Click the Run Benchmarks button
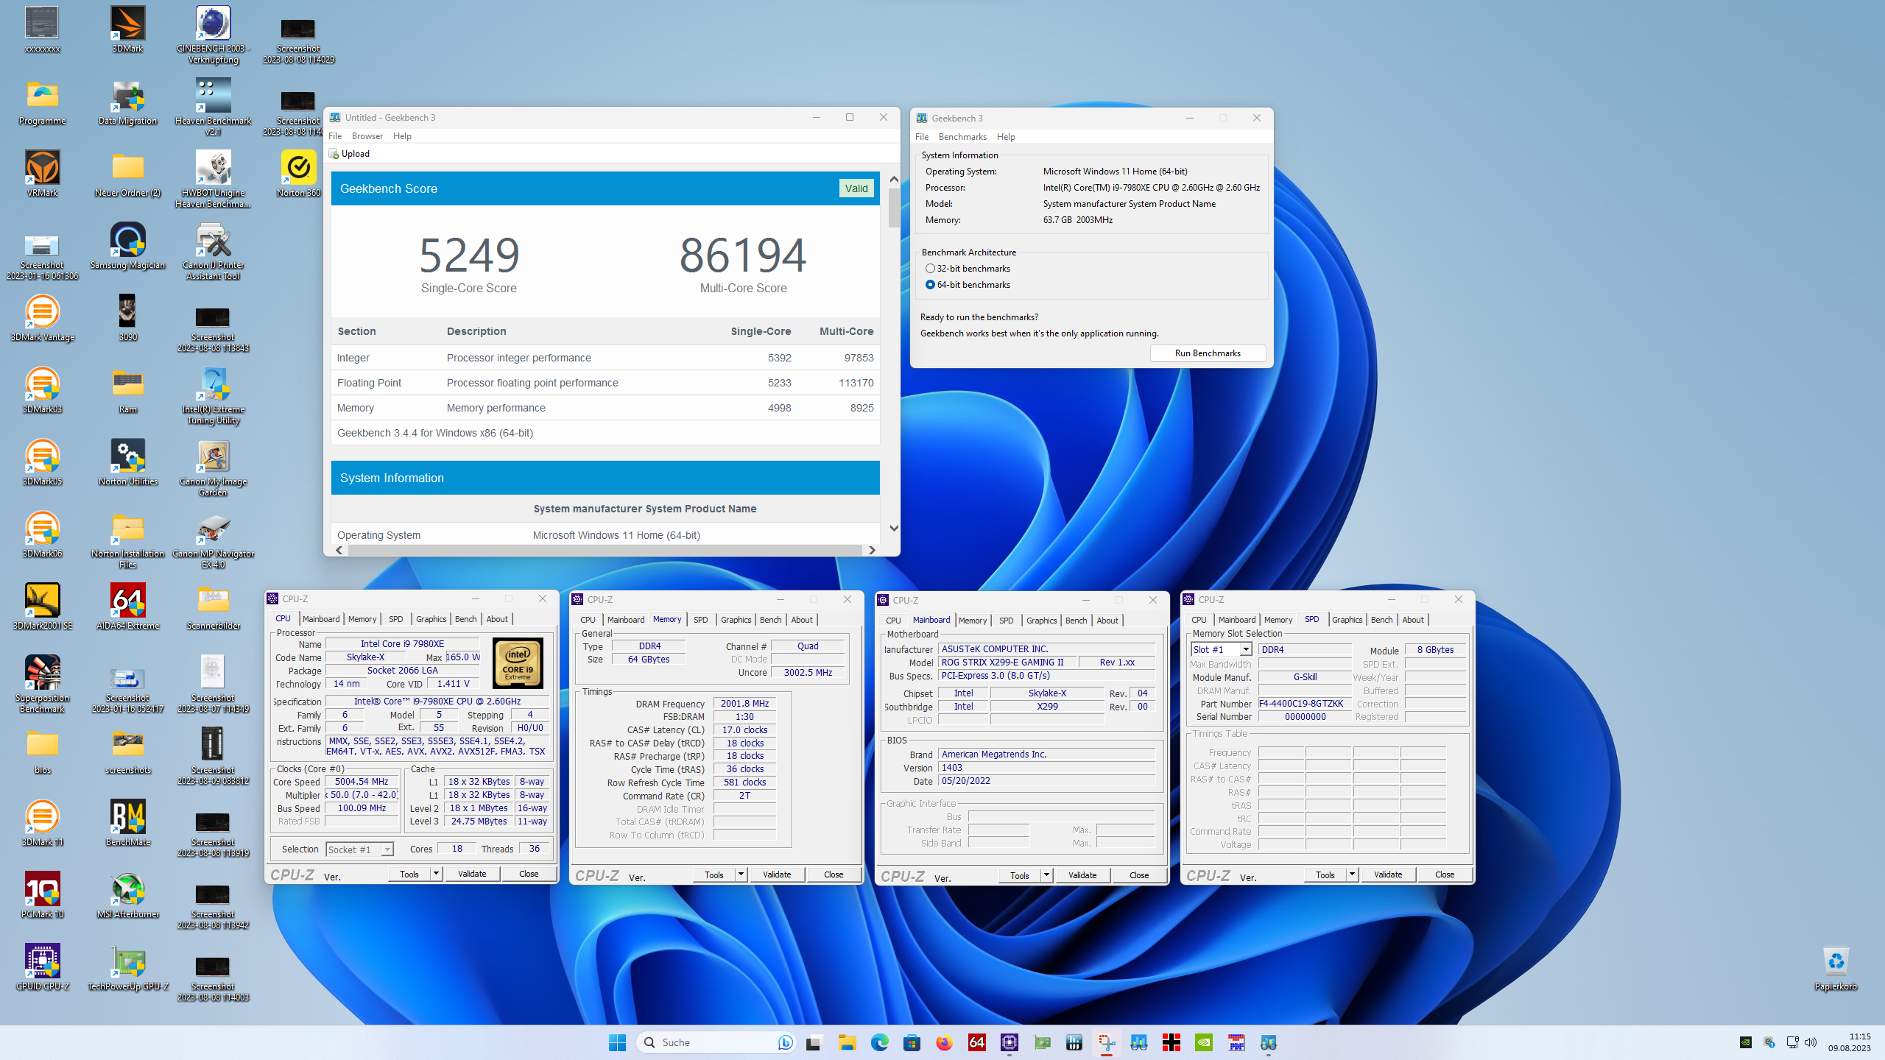 (x=1208, y=353)
